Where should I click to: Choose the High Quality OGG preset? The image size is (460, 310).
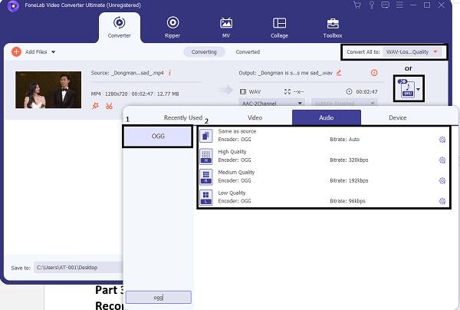coord(324,157)
